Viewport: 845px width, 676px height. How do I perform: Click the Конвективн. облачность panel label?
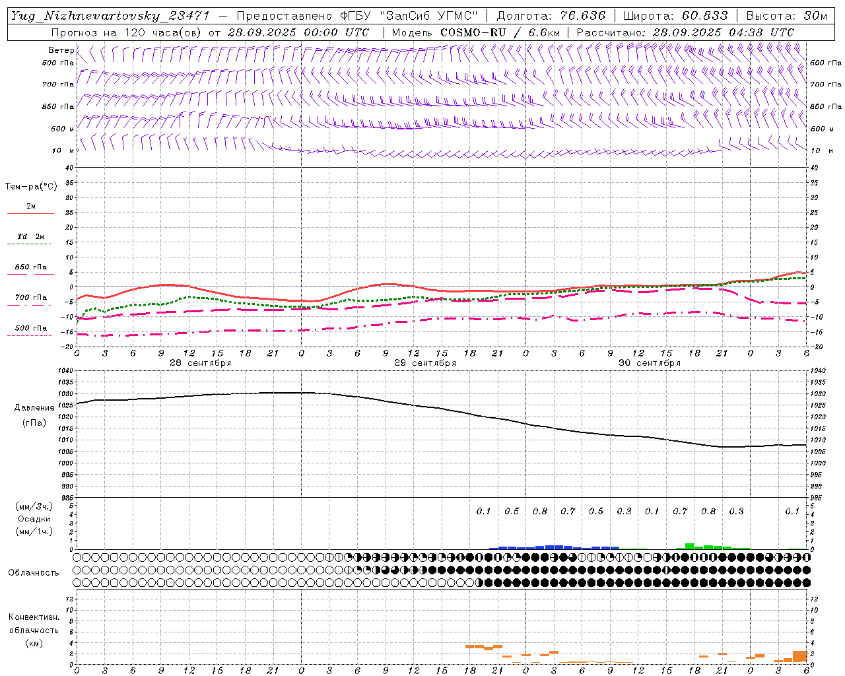click(x=34, y=630)
